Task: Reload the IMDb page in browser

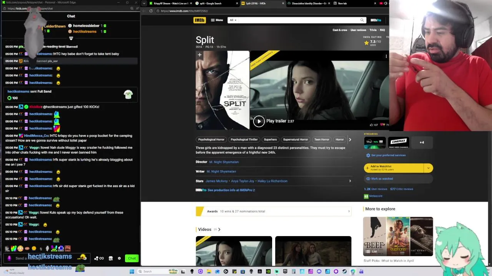Action: click(151, 11)
